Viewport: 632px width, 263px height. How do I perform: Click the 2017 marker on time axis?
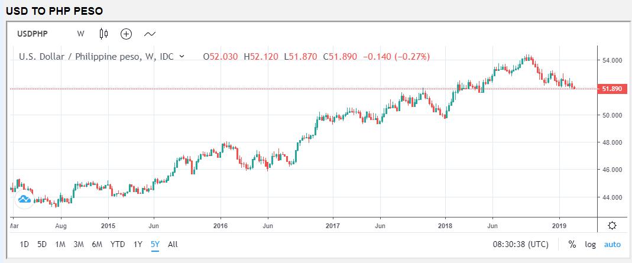[332, 225]
